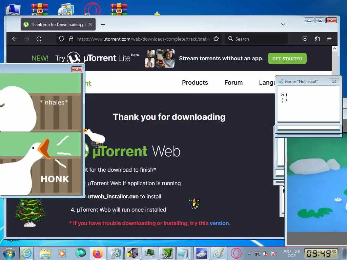Image resolution: width=347 pixels, height=260 pixels.
Task: Open a new tab with the plus button
Action: (103, 24)
